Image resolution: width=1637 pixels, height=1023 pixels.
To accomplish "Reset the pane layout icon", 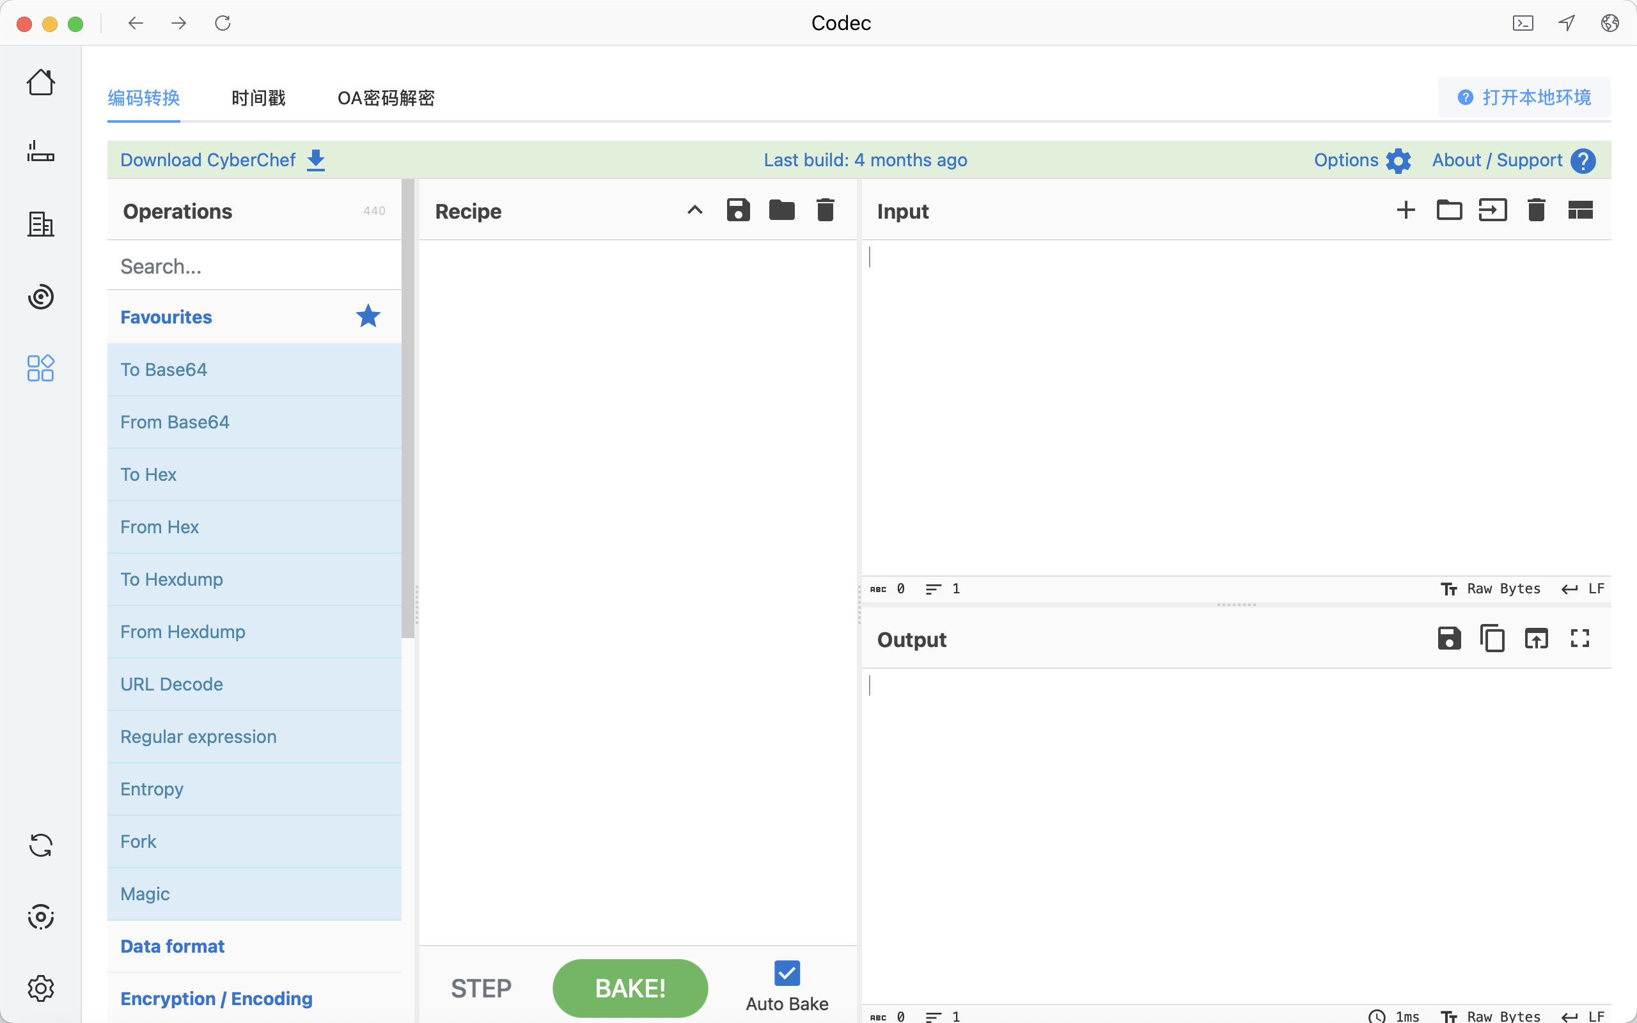I will click(x=1580, y=210).
